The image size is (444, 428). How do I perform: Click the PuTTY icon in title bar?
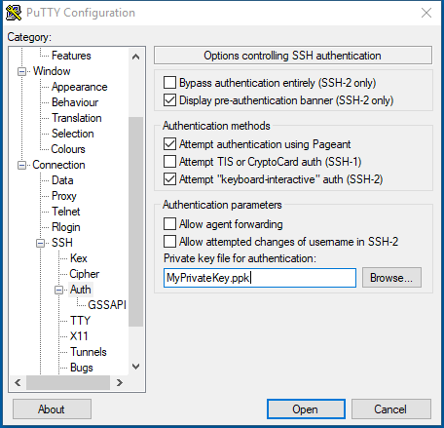(x=14, y=13)
